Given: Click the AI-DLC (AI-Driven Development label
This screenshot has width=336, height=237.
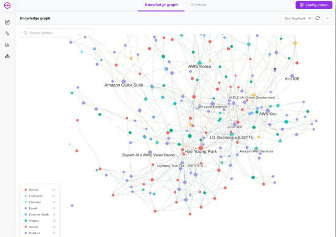Looking at the screenshot, I should 254,98.
